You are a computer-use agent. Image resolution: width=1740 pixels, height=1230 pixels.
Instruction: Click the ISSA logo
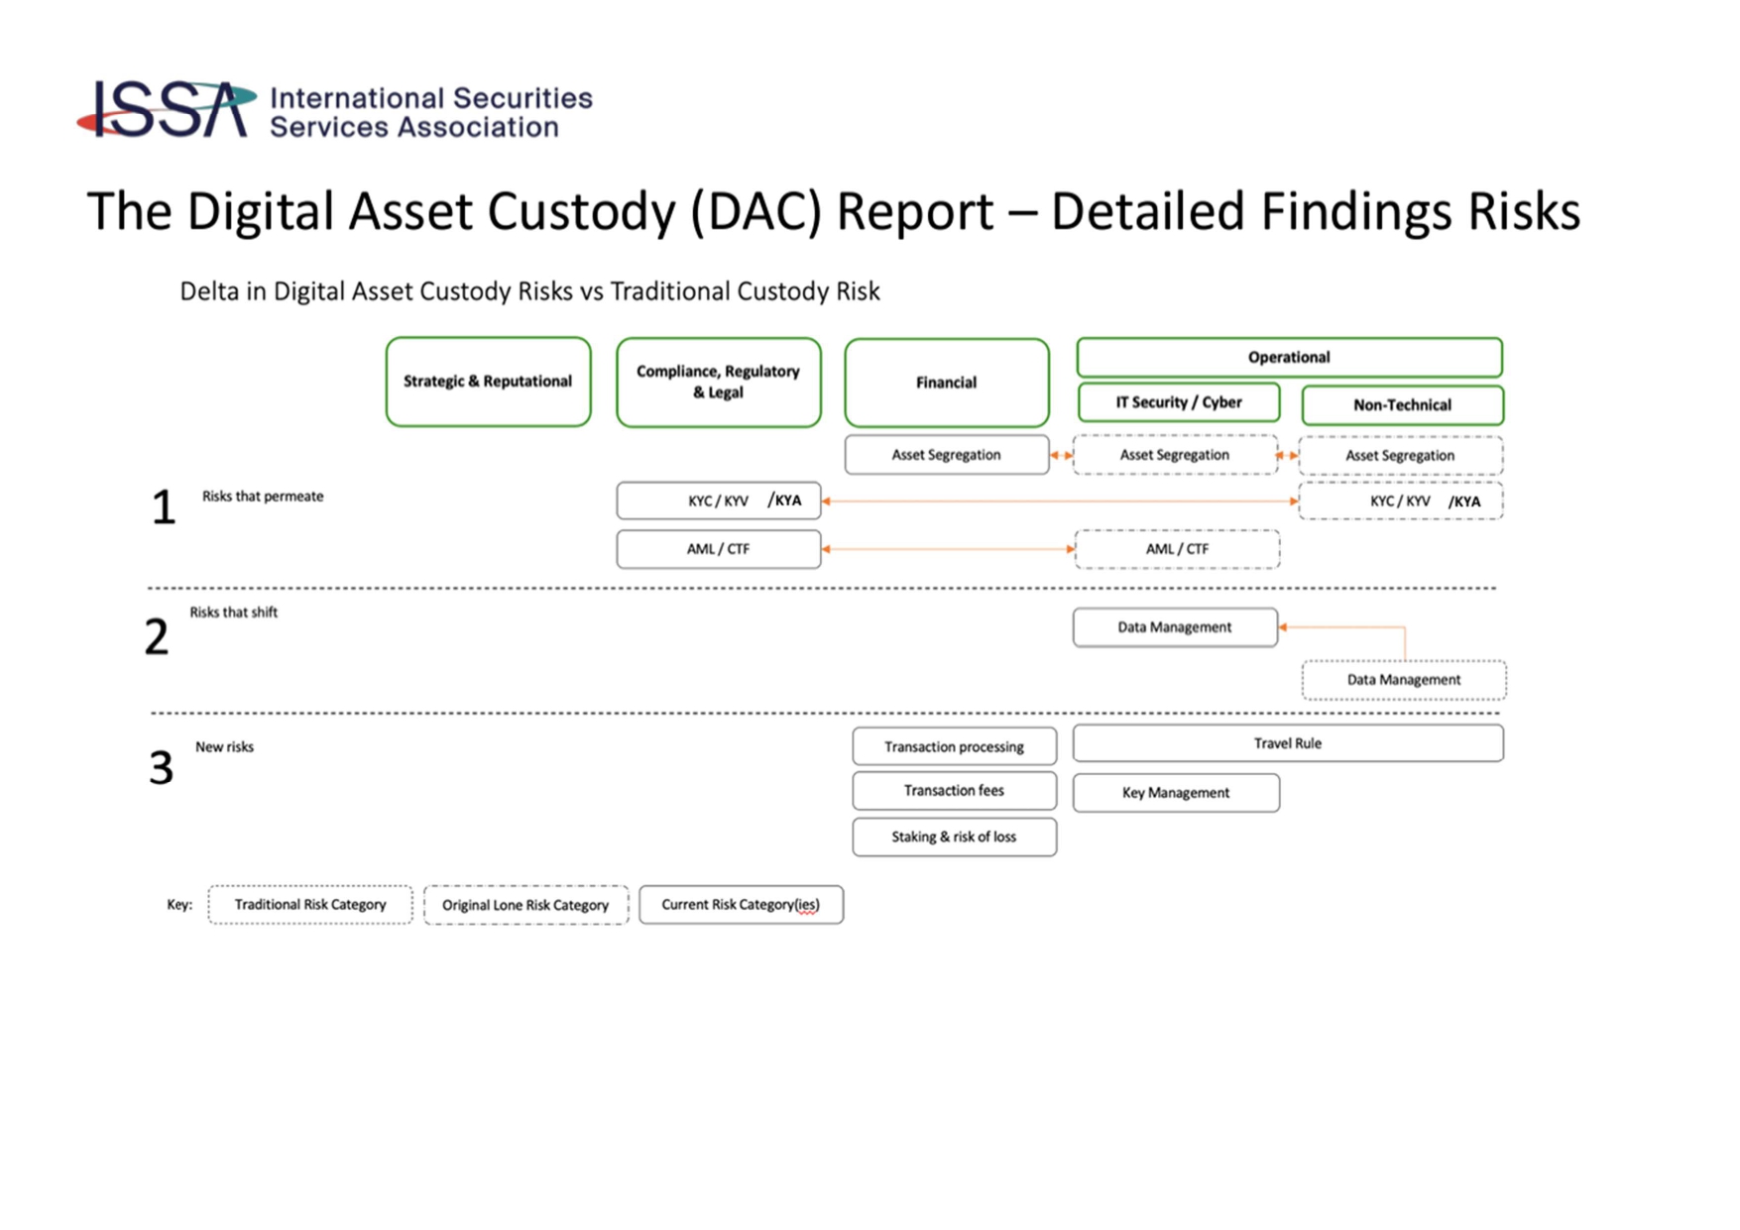click(167, 109)
